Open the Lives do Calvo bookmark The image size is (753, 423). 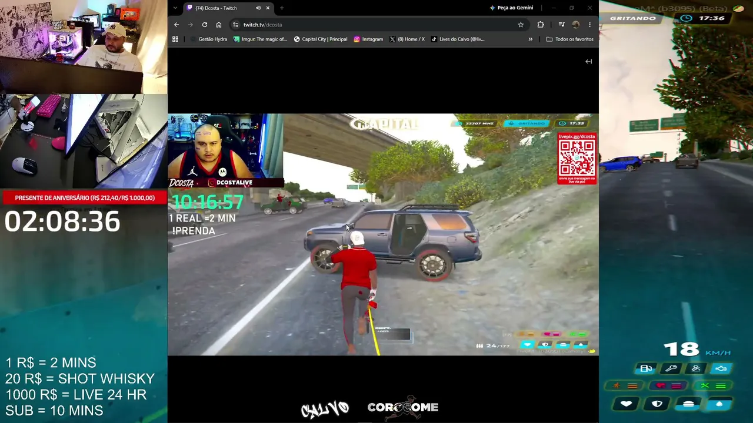click(458, 39)
